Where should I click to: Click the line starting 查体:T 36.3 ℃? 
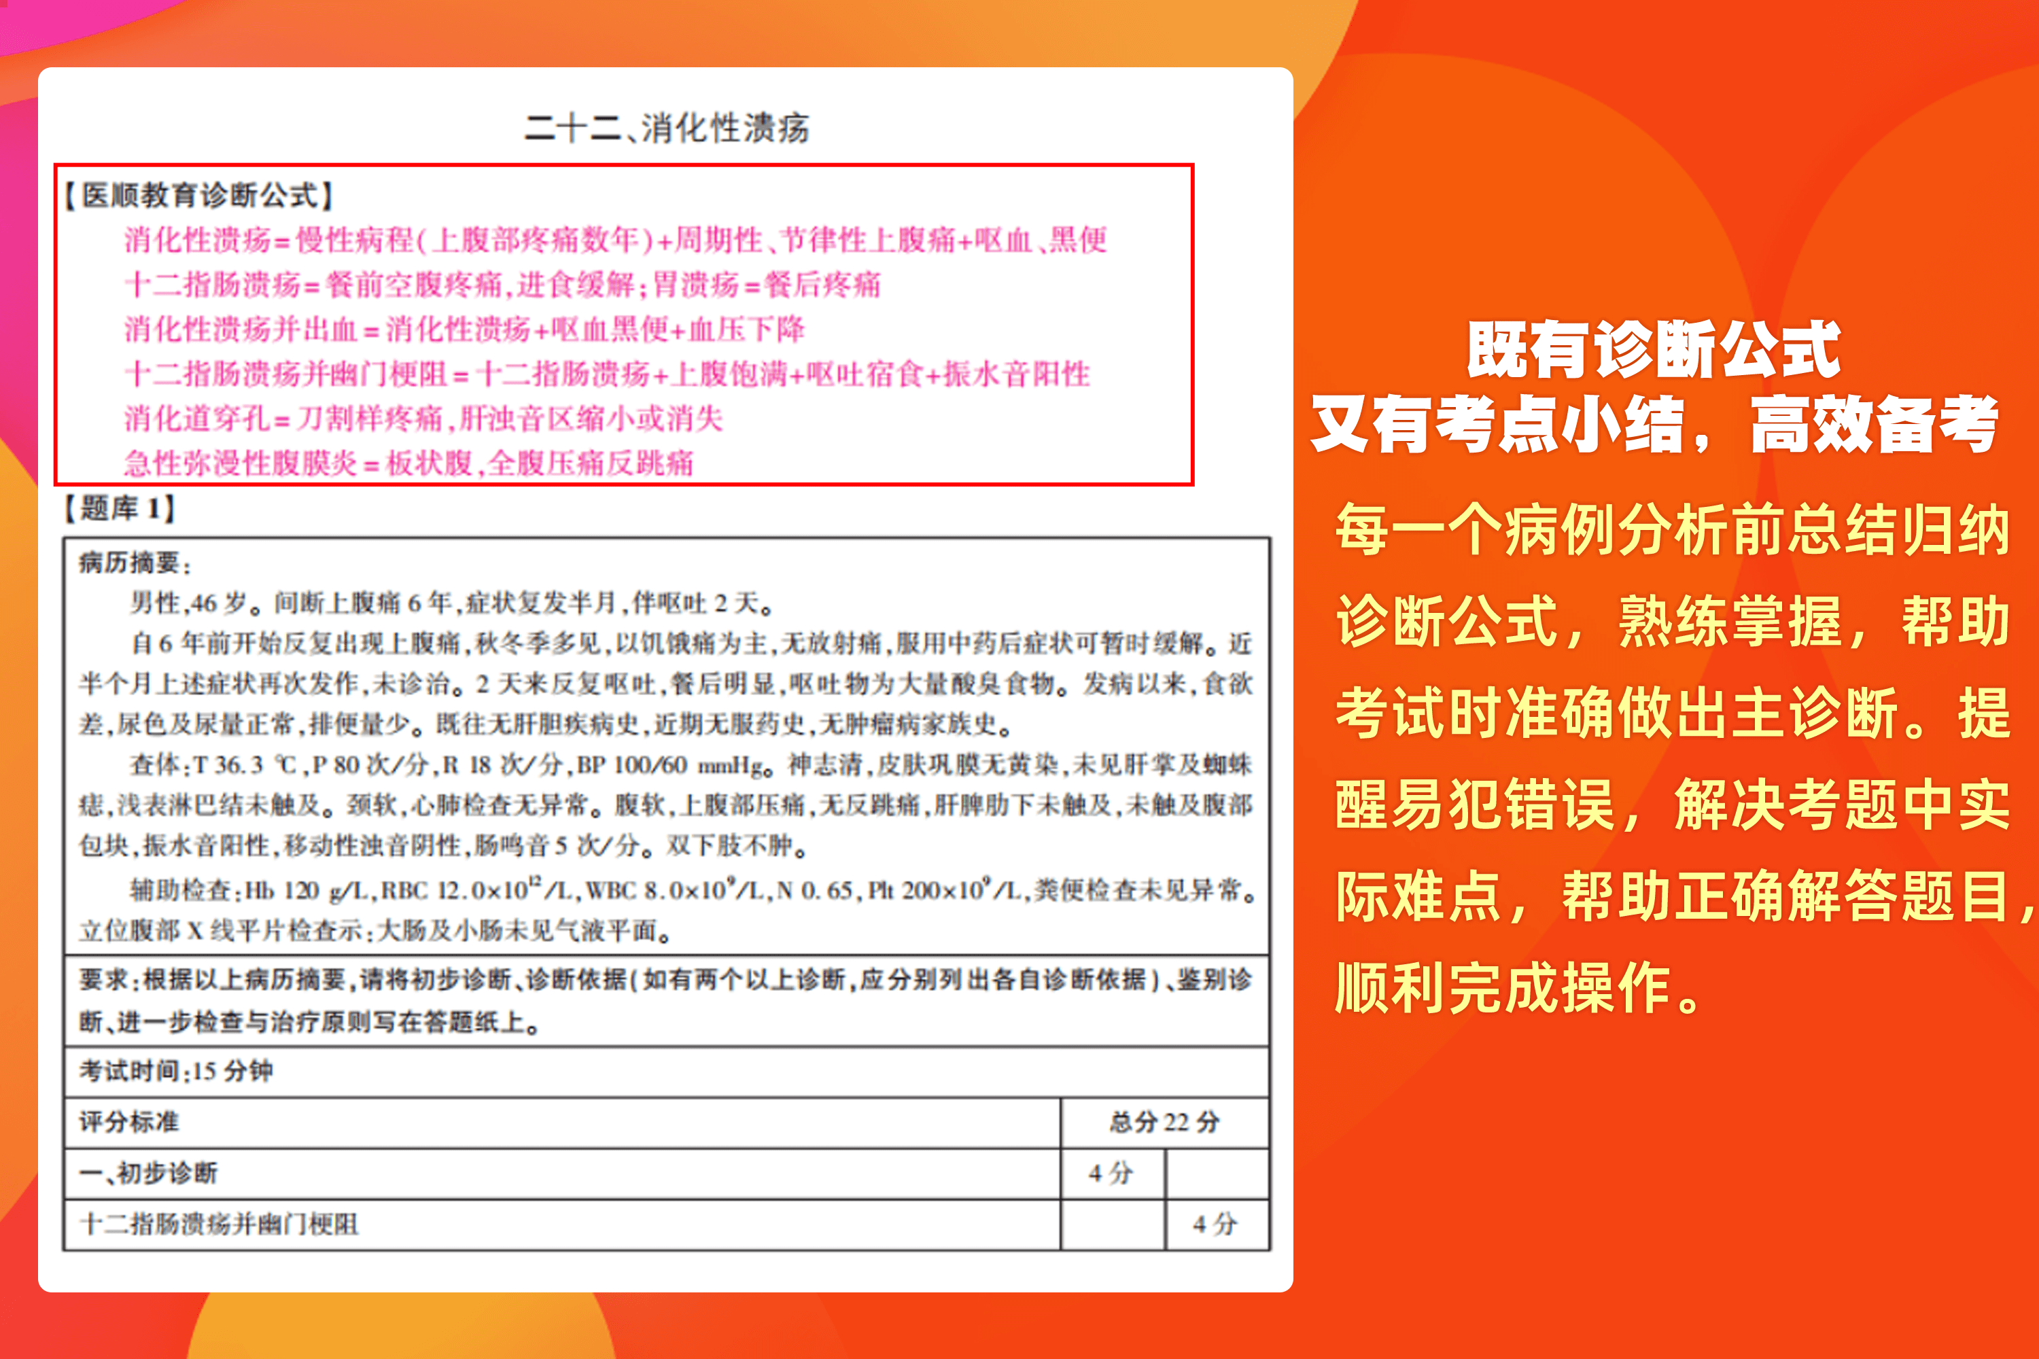(691, 764)
